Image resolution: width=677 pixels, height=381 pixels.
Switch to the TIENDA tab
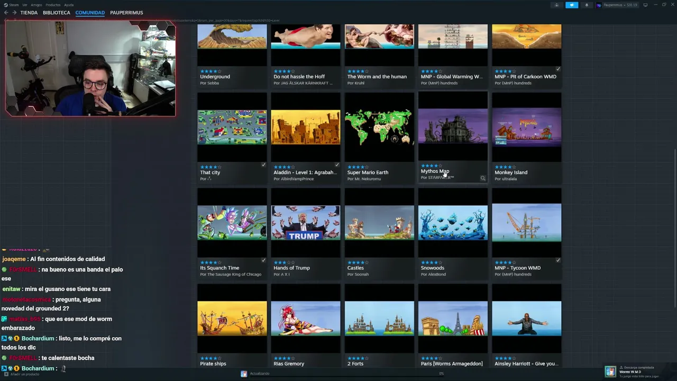point(29,13)
